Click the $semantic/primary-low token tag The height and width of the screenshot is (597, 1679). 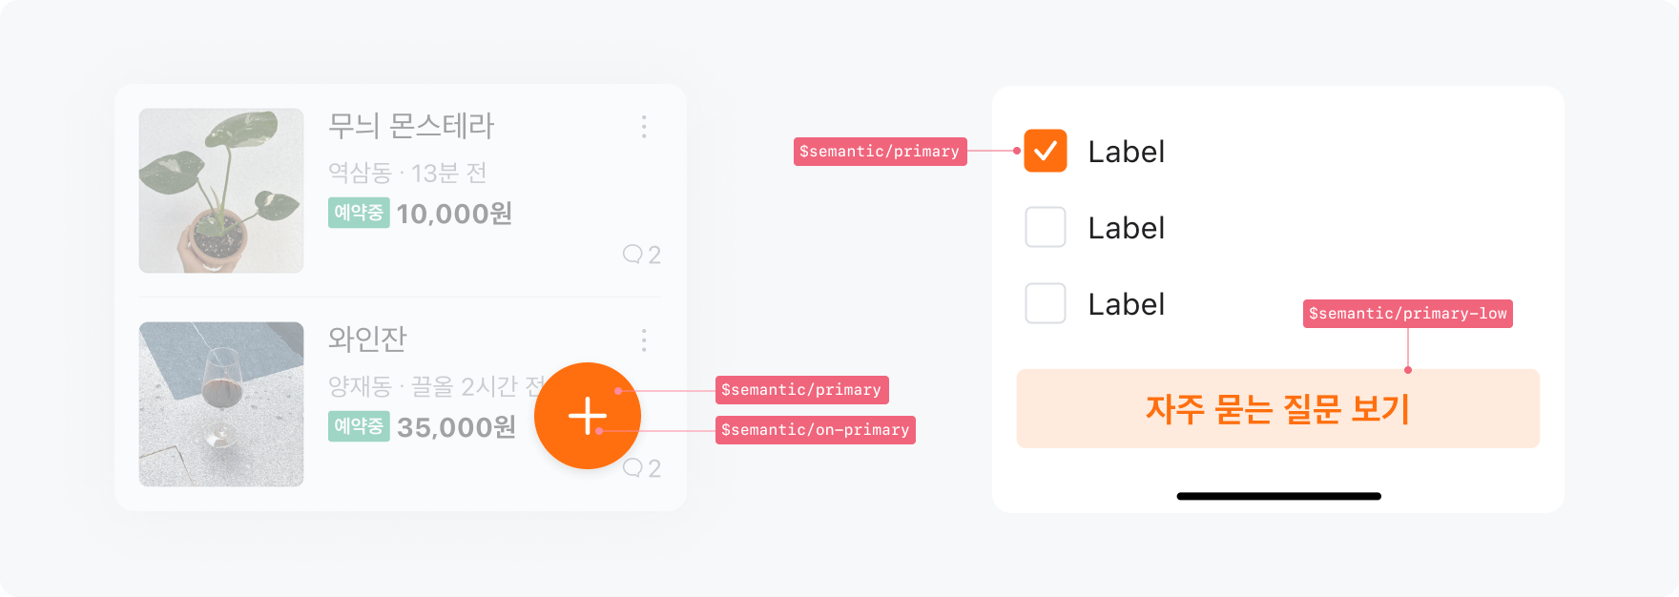[x=1407, y=314]
